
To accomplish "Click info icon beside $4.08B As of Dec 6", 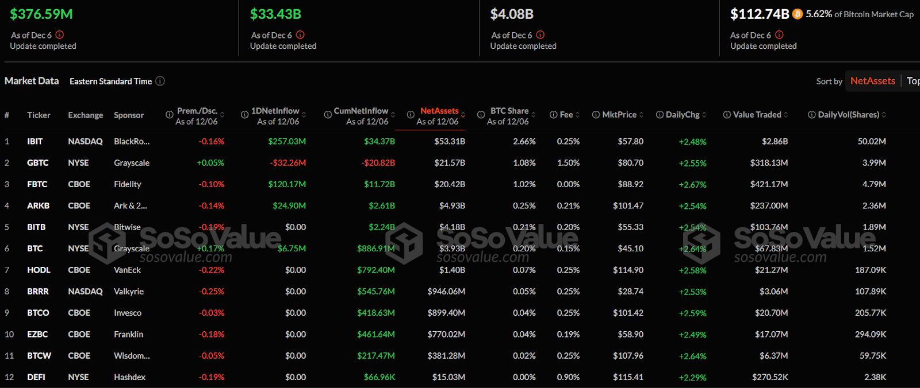I will point(540,35).
